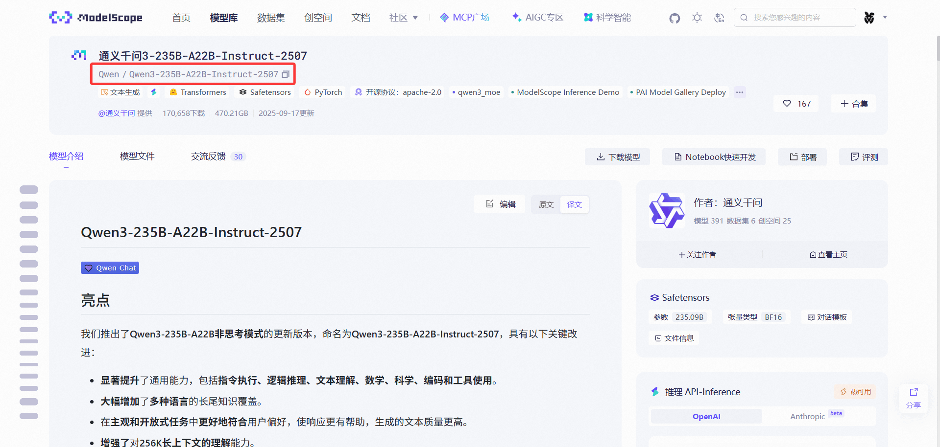Open the author's 创空间 25 list
The height and width of the screenshot is (447, 940).
775,221
